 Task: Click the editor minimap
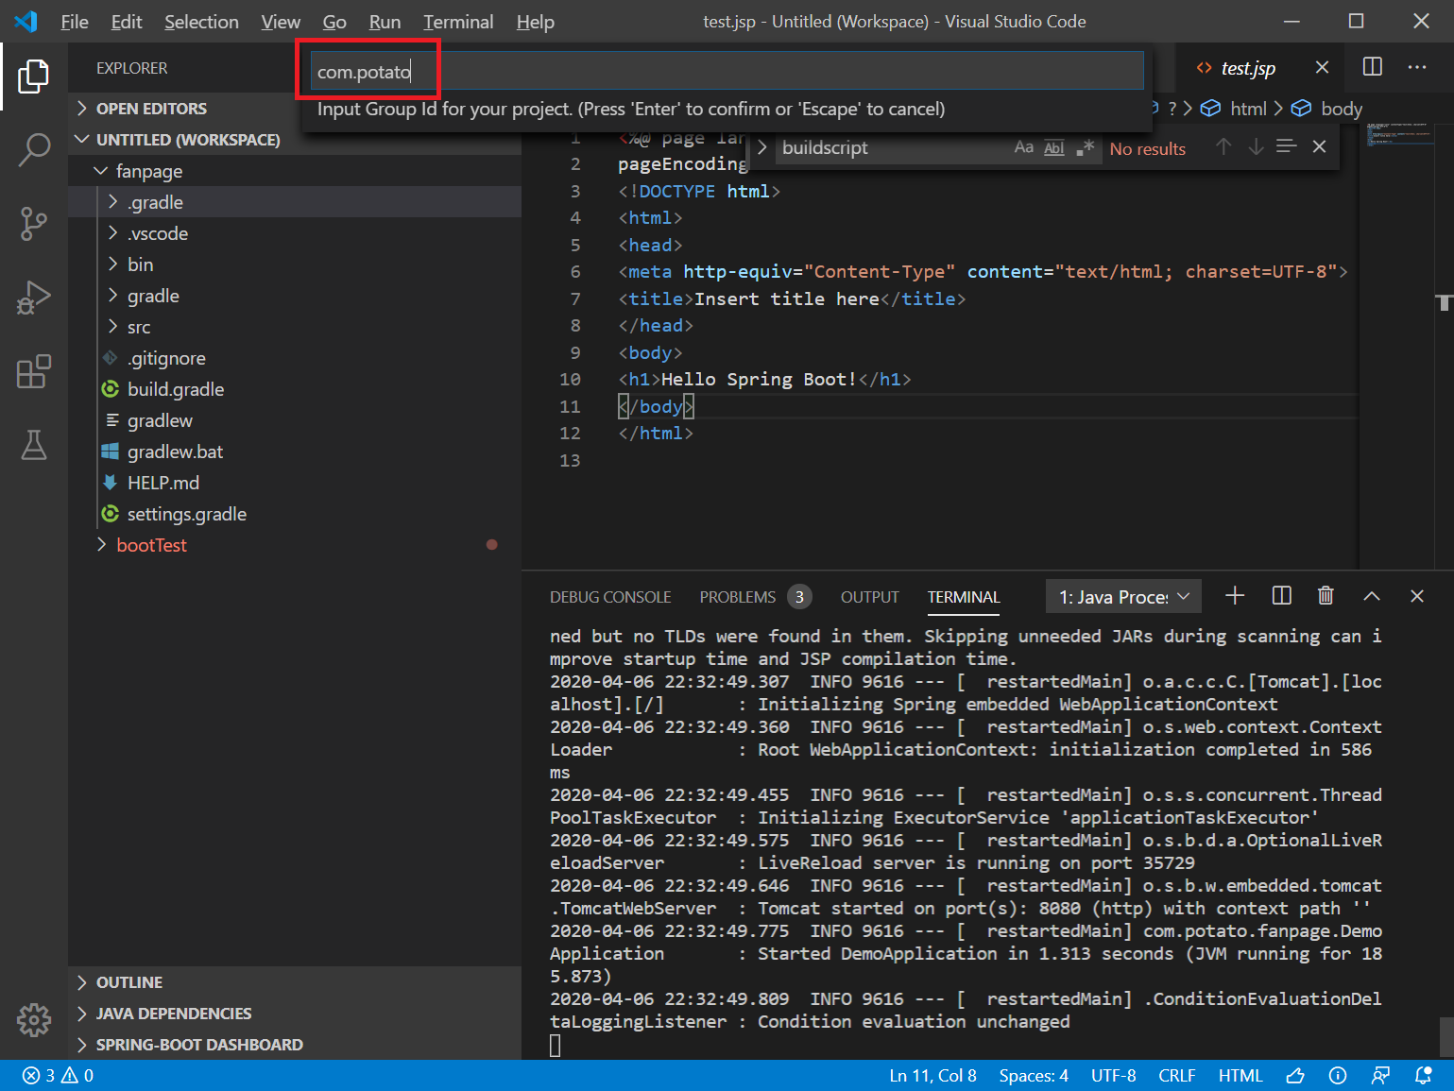click(1397, 345)
